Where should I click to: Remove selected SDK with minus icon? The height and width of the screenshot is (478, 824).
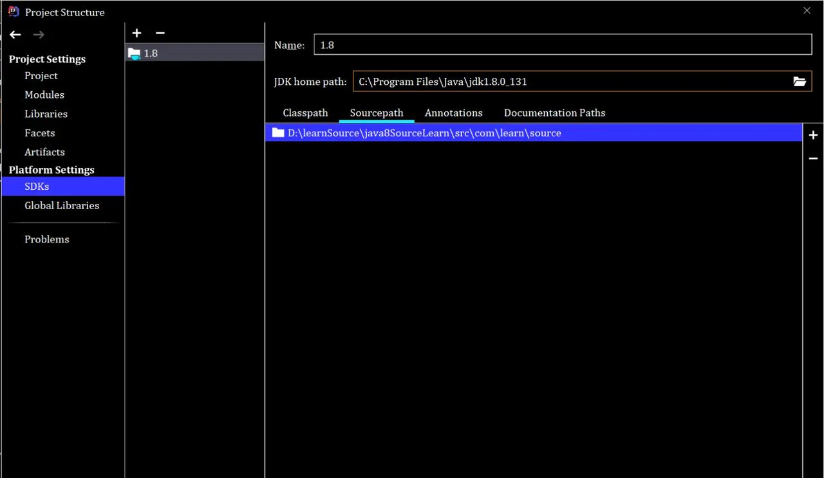tap(160, 33)
